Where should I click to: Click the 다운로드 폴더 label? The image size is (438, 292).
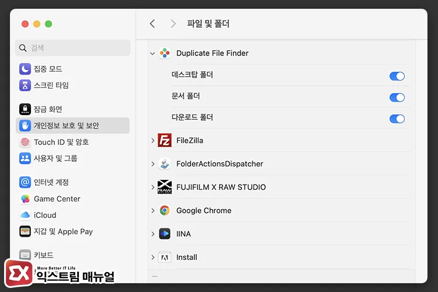click(192, 117)
